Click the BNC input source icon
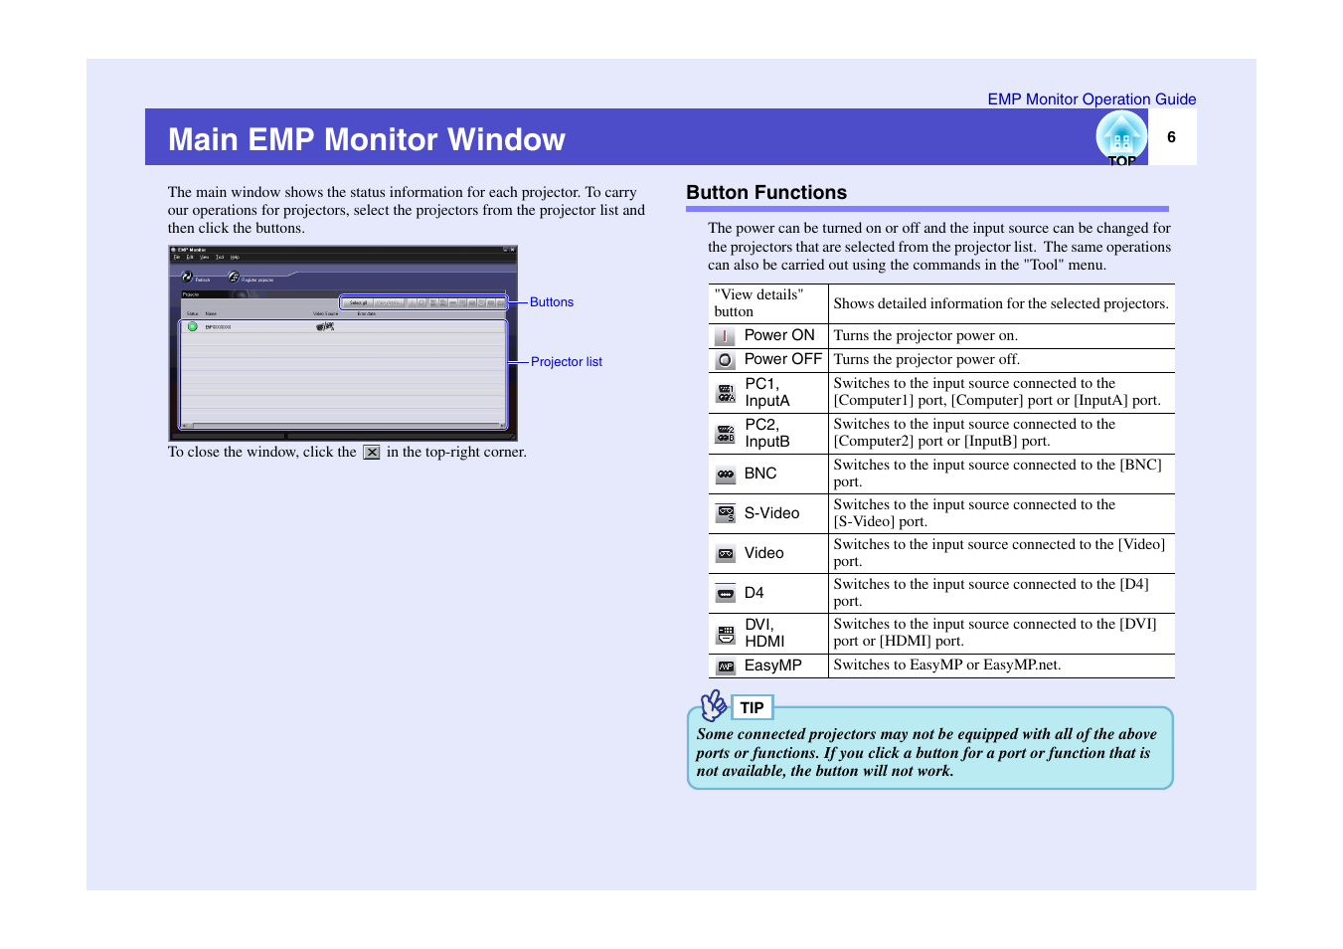 click(726, 474)
